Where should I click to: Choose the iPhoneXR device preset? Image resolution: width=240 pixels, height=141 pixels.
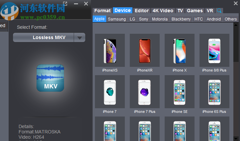point(145,50)
